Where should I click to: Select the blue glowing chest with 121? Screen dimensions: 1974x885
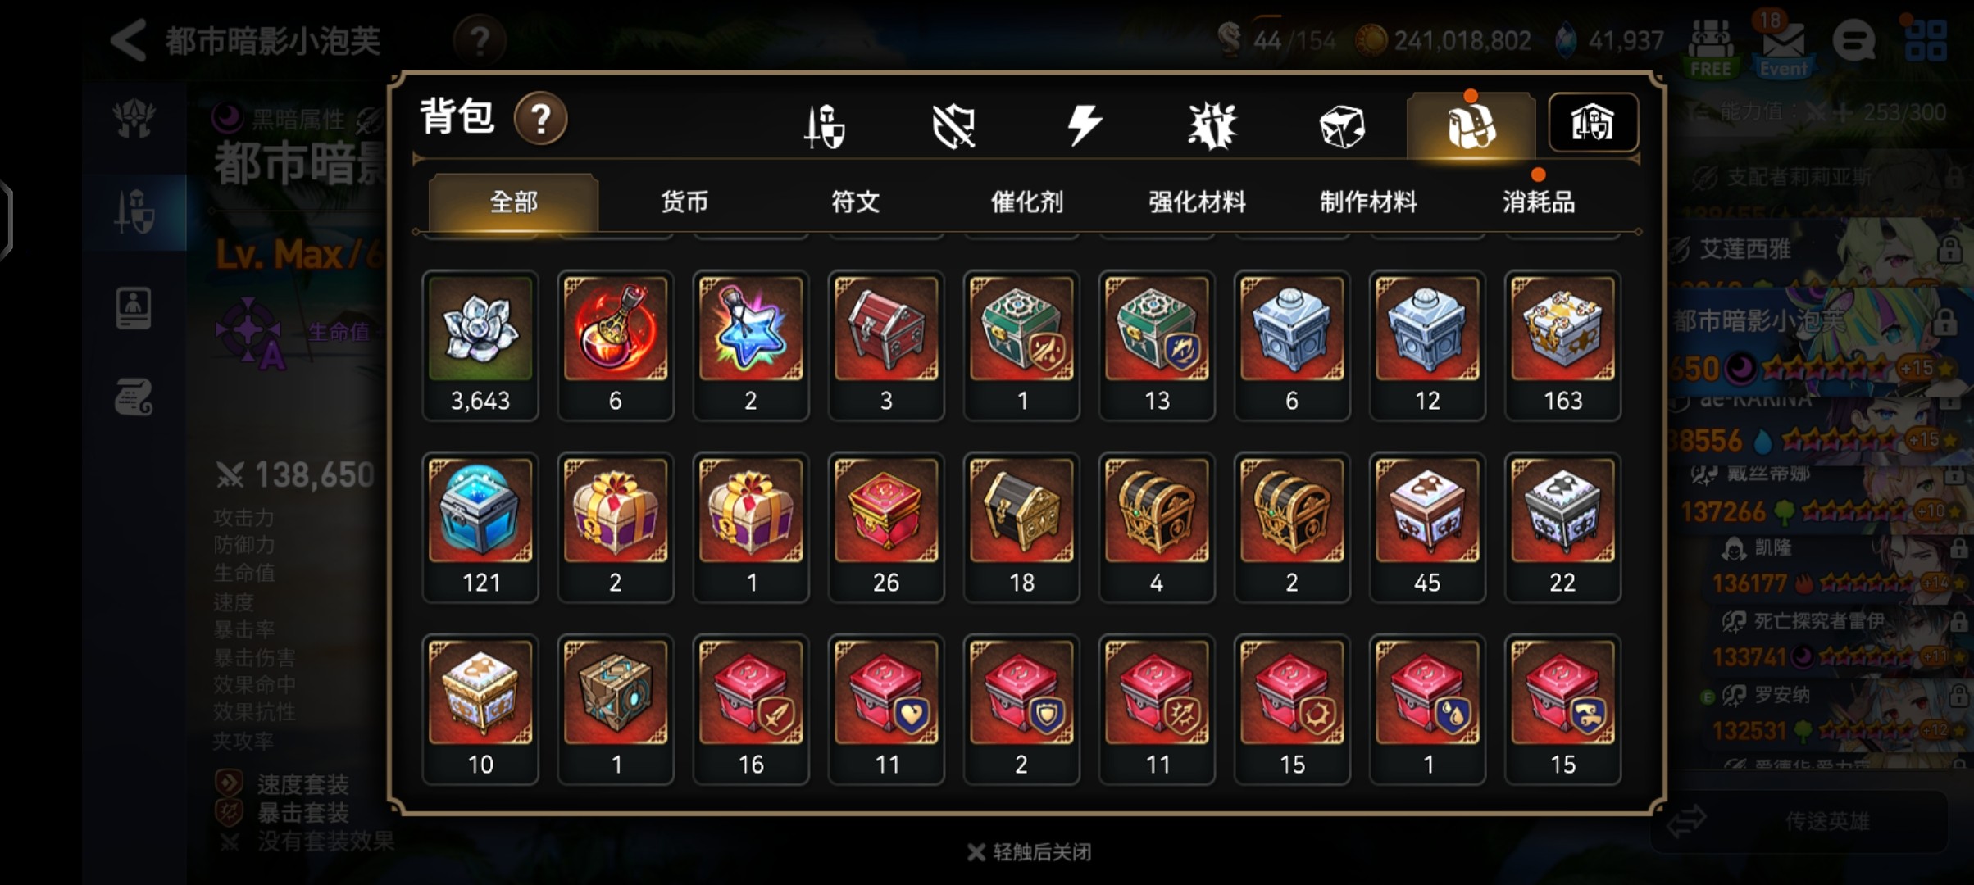pyautogui.click(x=480, y=527)
